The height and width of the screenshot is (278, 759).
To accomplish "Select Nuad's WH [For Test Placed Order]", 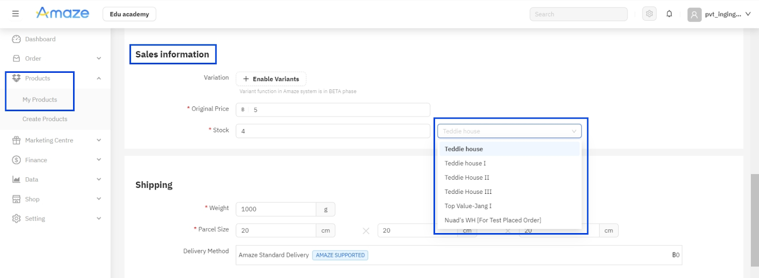I will pos(509,220).
